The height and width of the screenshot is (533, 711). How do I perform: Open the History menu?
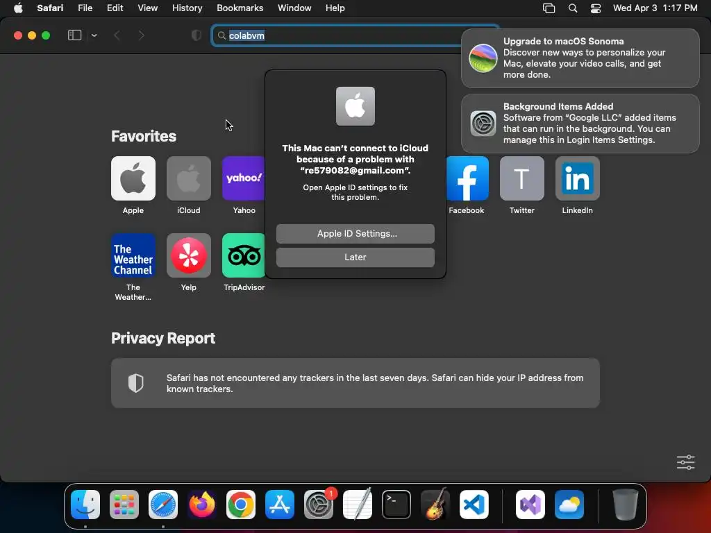pyautogui.click(x=187, y=8)
